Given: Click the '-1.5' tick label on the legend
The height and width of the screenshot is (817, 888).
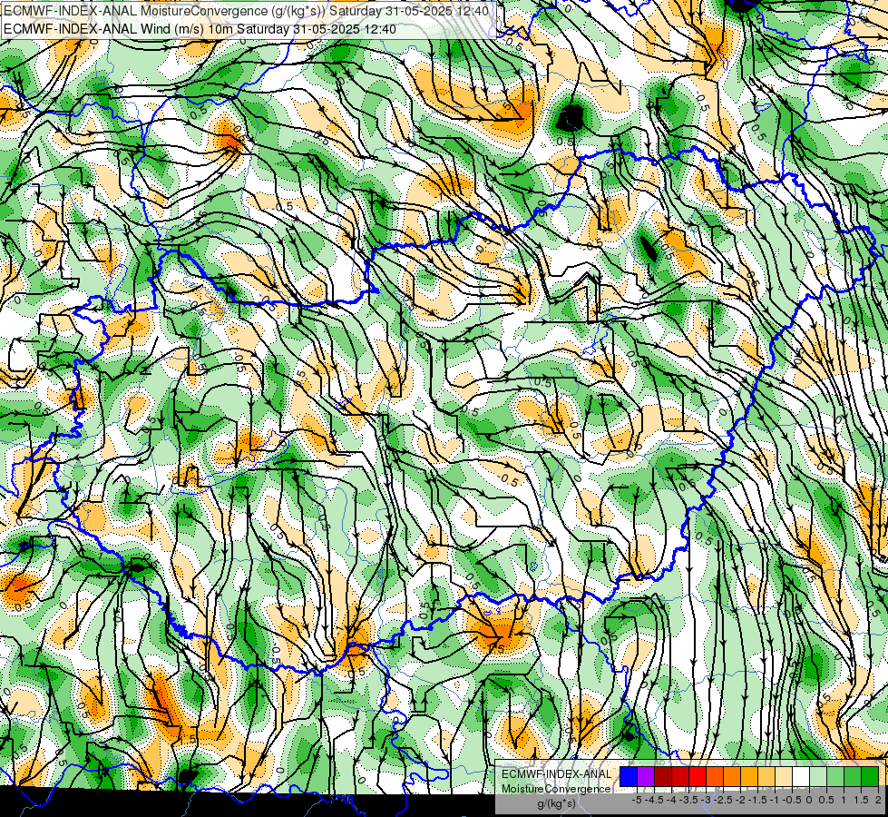Looking at the screenshot, I should (x=757, y=800).
